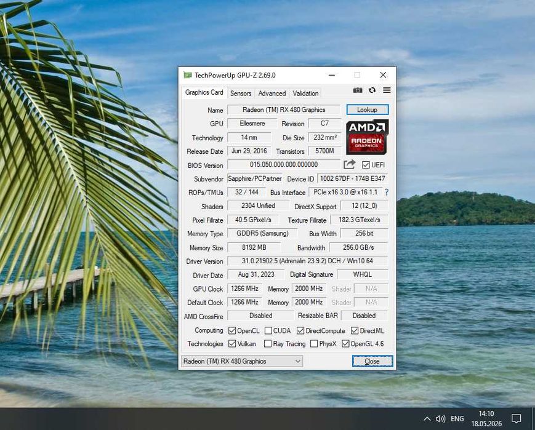Click the Bandwidth value 256.0 GB/s
Viewport: 535px width, 430px height.
358,247
